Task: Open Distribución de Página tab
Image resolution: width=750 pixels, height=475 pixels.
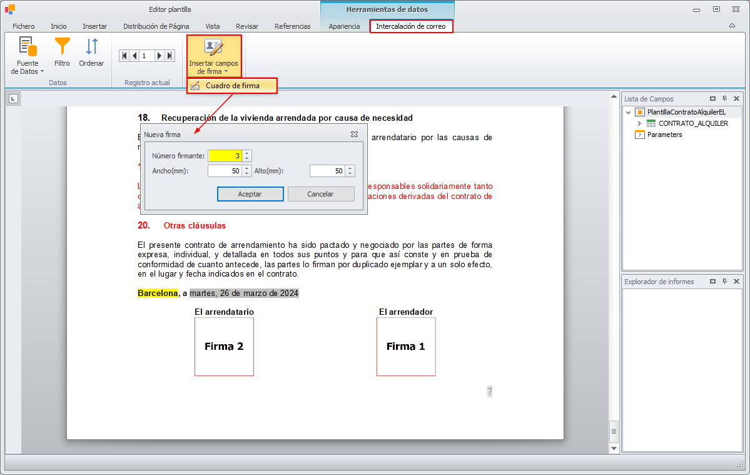Action: tap(156, 26)
